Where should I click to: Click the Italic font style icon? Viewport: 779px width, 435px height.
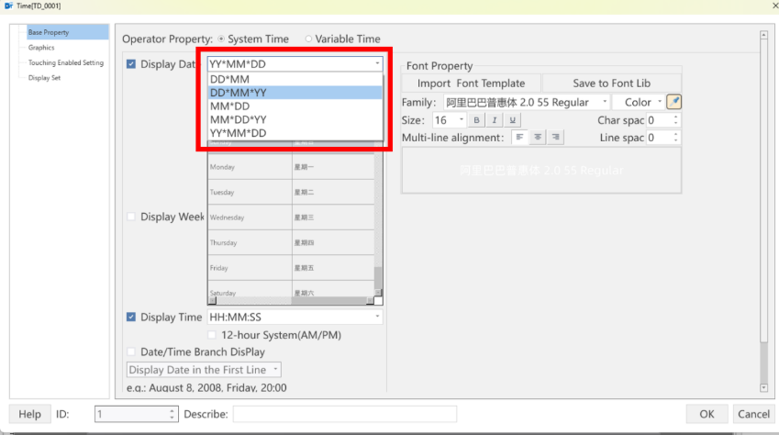pos(495,120)
